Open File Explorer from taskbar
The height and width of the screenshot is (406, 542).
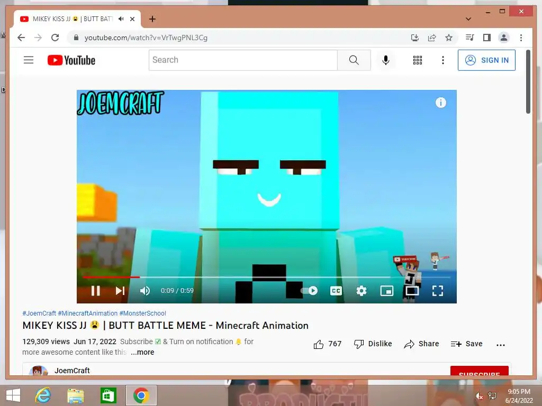[x=75, y=395]
